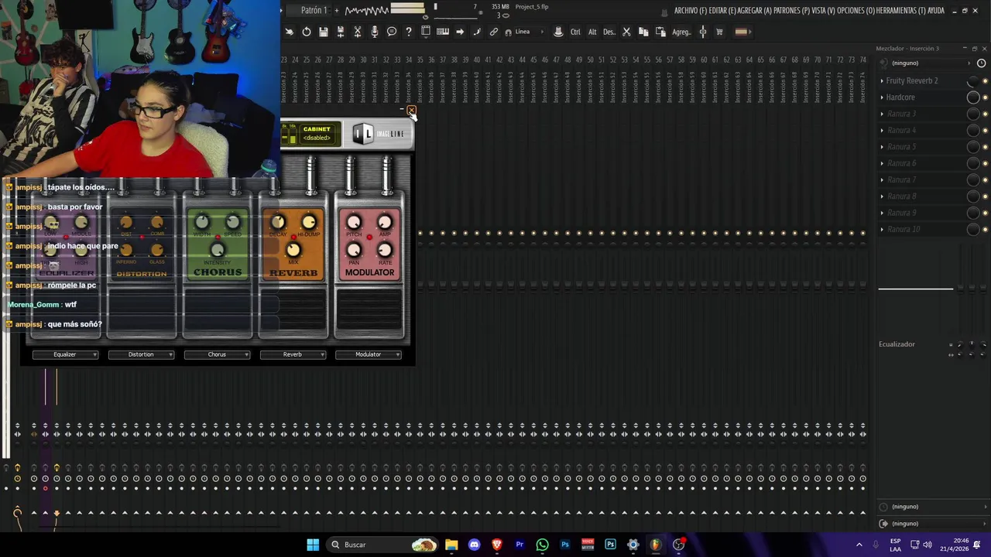Click the plus button next to Patrón 1

click(337, 10)
